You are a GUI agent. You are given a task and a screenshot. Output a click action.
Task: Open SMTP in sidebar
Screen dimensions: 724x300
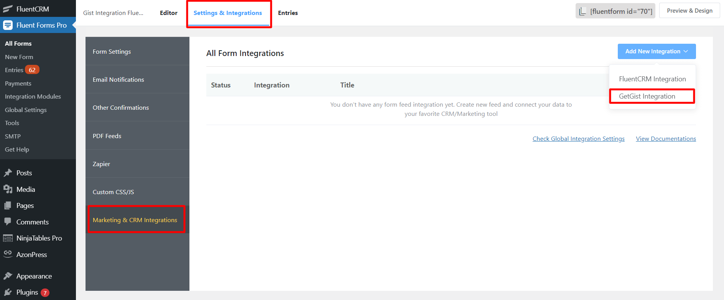[13, 136]
